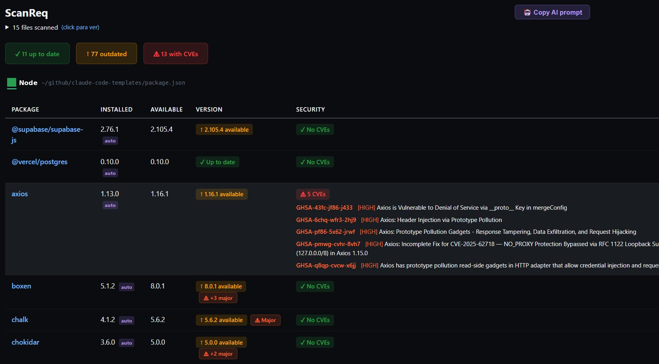Click the auto badge beside chokidar 3.6.0
Image resolution: width=659 pixels, height=364 pixels.
coord(126,343)
